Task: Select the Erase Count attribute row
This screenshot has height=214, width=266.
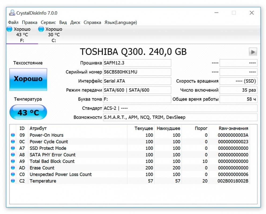Action: coord(130,168)
